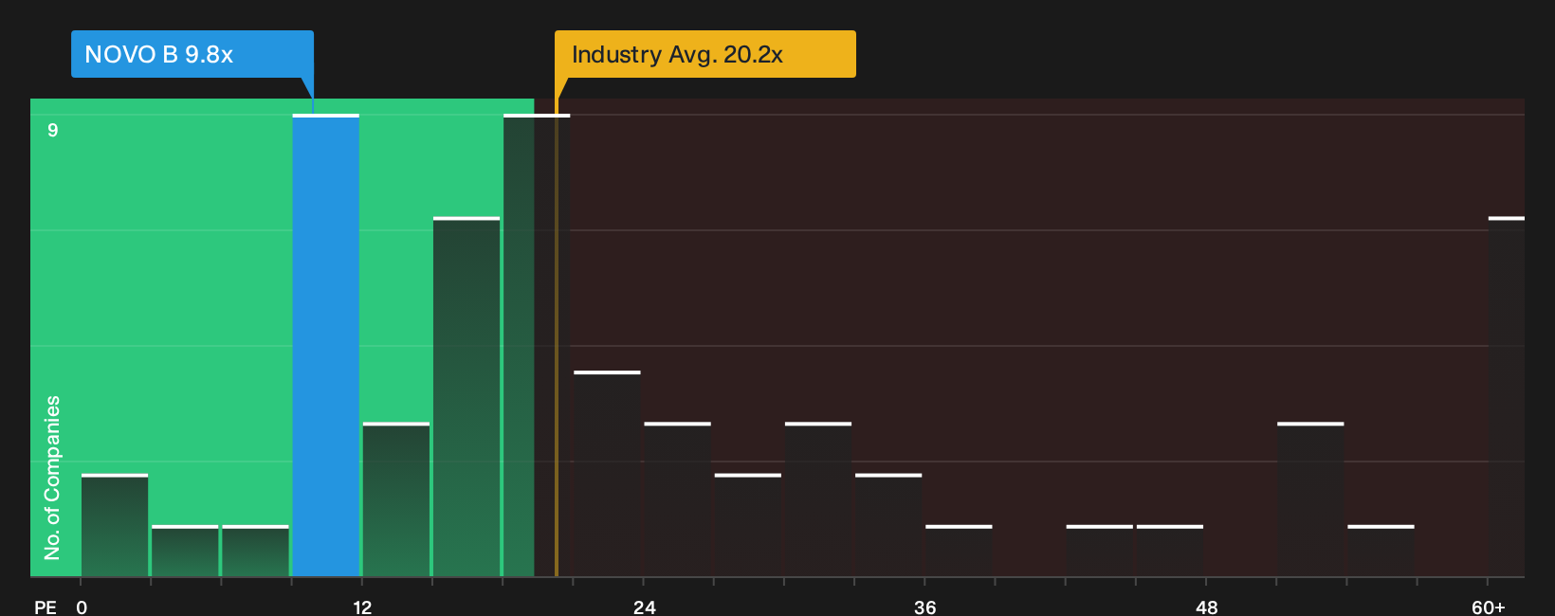
Task: Select the bar for PE 24 to 27
Action: [678, 500]
